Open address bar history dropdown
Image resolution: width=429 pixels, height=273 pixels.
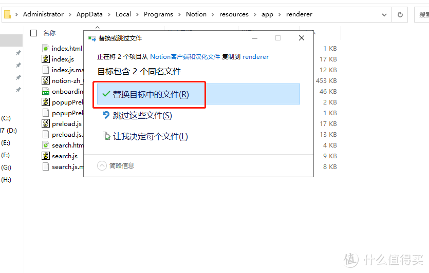point(384,15)
